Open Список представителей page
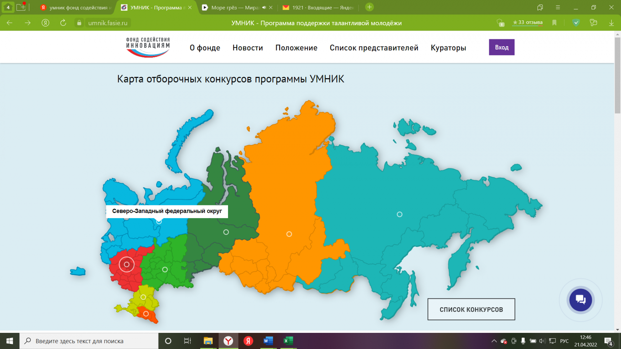The height and width of the screenshot is (349, 621). point(374,48)
